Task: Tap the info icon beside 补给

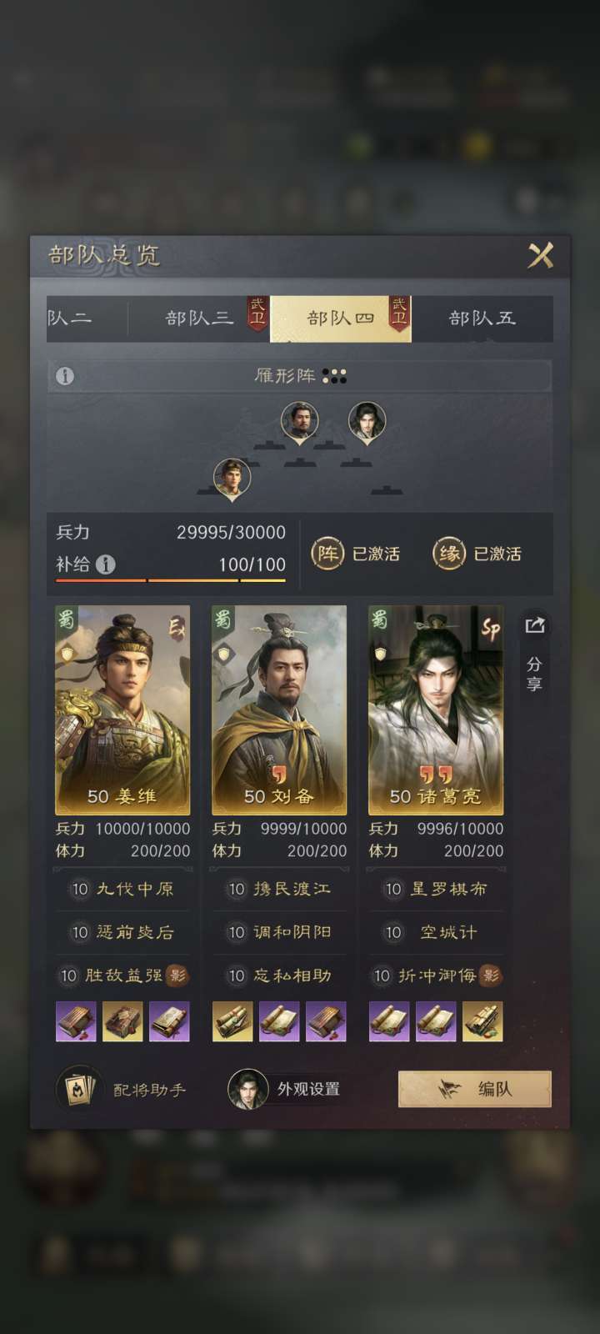Action: tap(106, 564)
